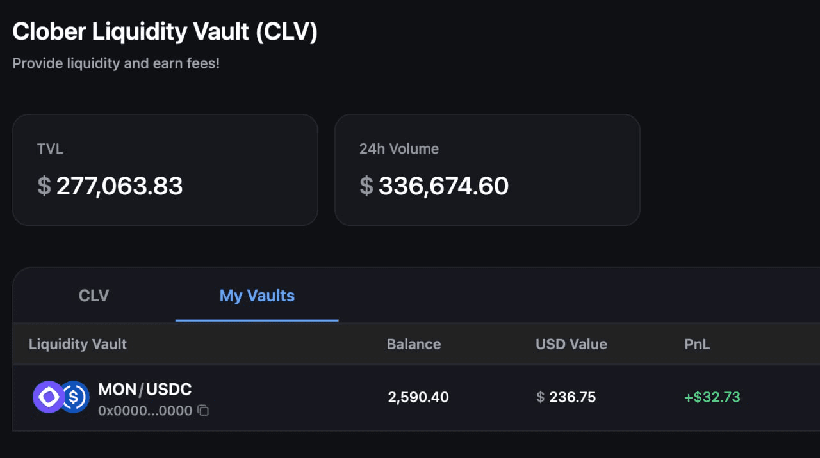The width and height of the screenshot is (820, 458).
Task: Click the green +$32.73 PnL value
Action: [x=712, y=397]
